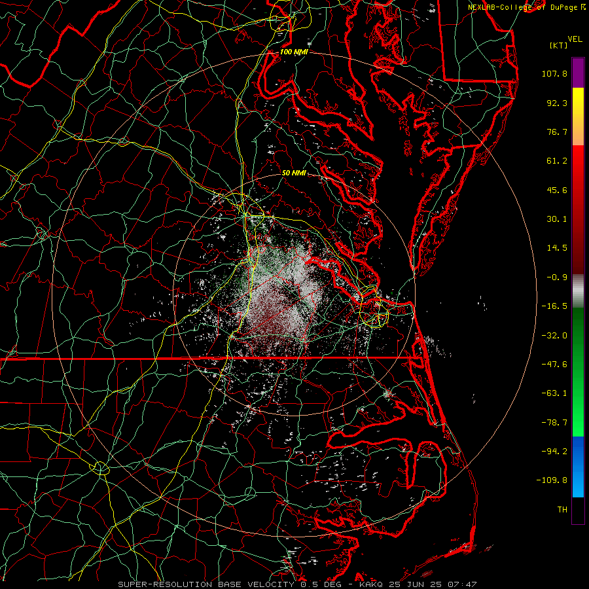Viewport: 589px width, 589px height.
Task: Select the 92.3 legend value
Action: coord(556,103)
